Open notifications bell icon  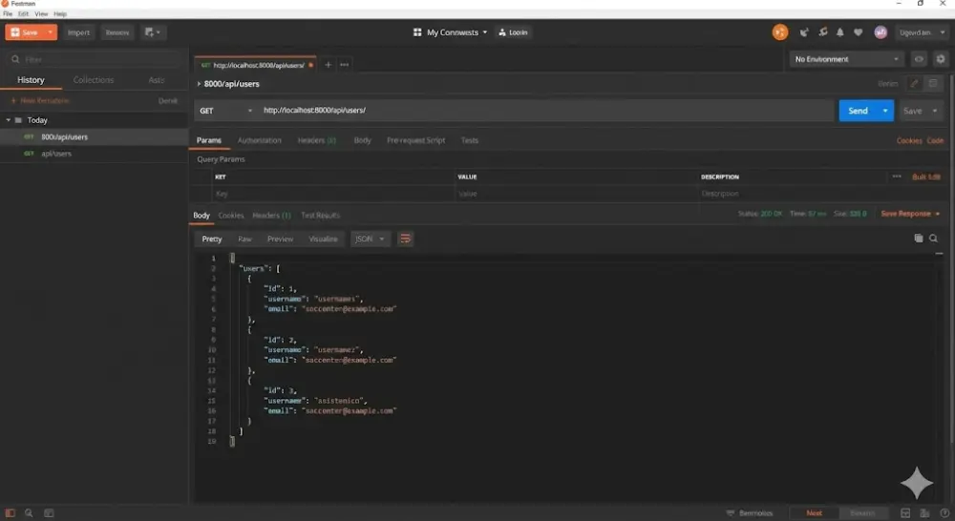839,32
